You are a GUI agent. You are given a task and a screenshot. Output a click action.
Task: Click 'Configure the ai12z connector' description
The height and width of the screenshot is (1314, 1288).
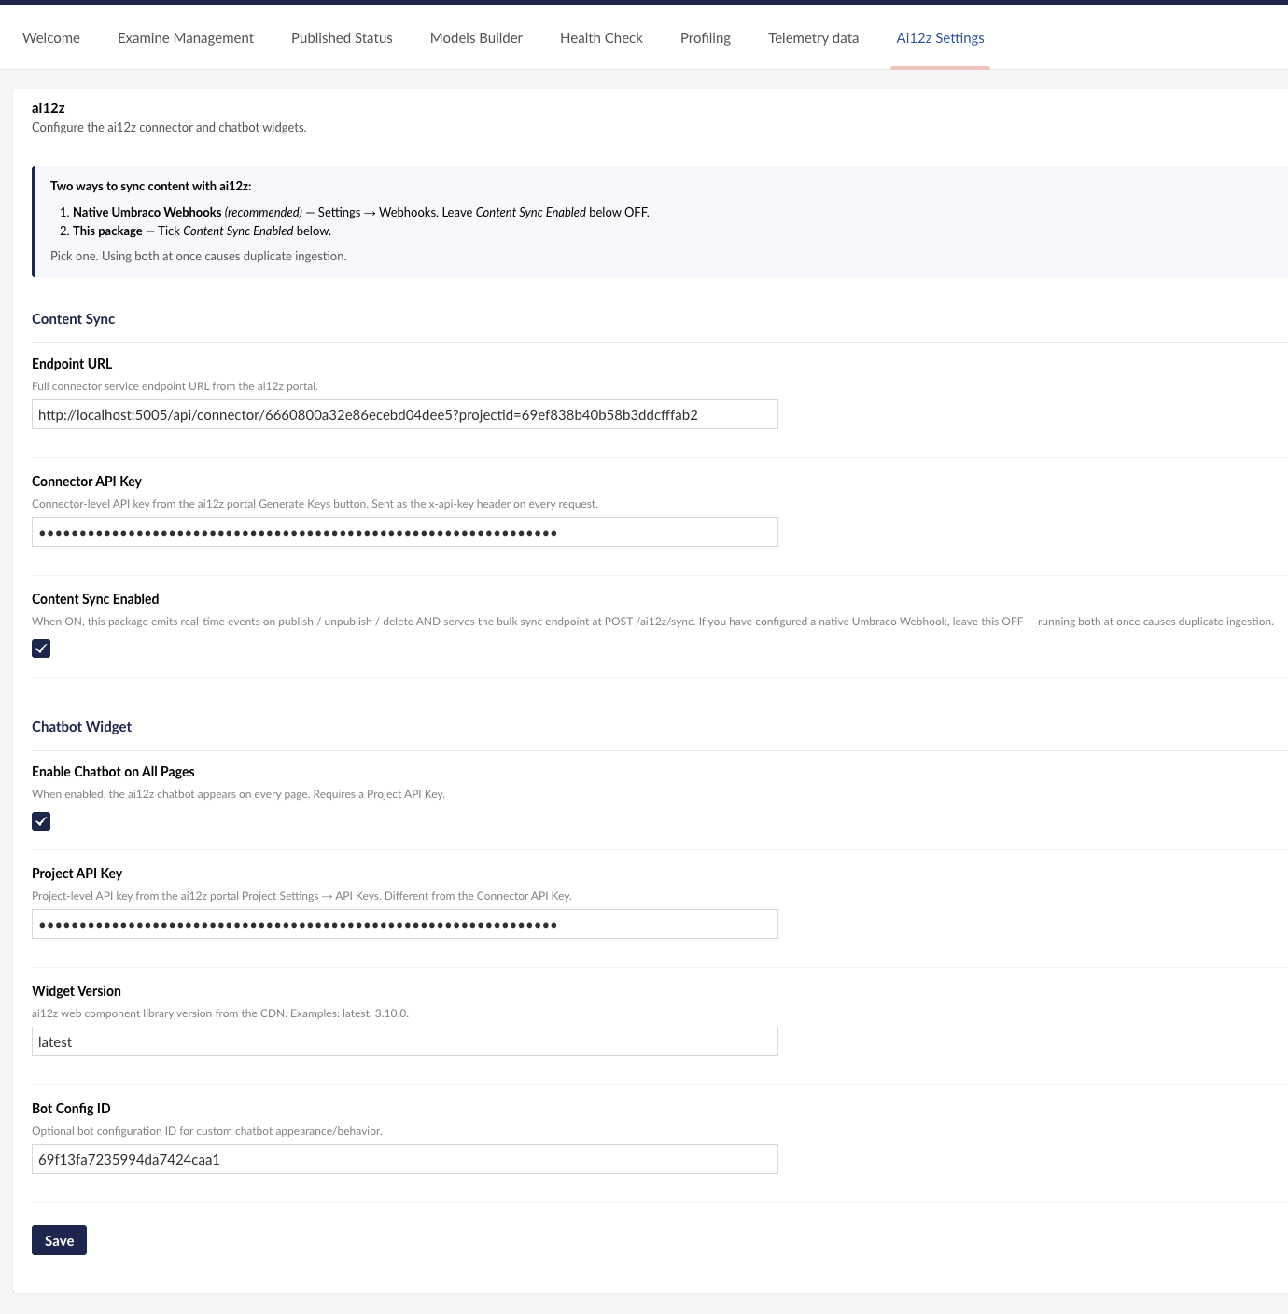[x=169, y=128]
